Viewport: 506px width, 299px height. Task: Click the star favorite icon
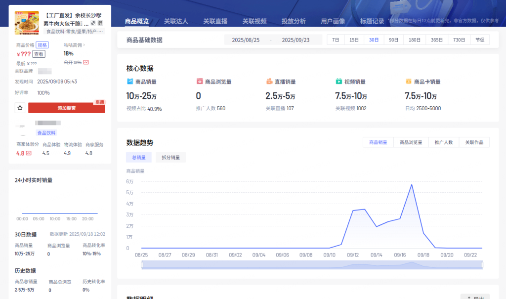20,108
